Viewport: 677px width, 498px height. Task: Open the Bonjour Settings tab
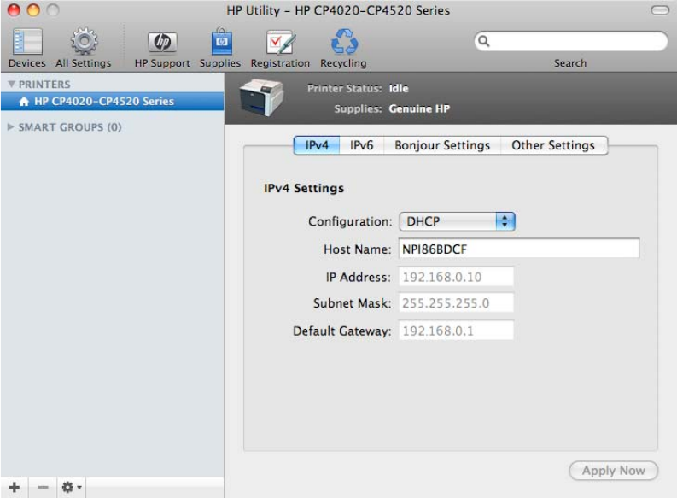442,145
